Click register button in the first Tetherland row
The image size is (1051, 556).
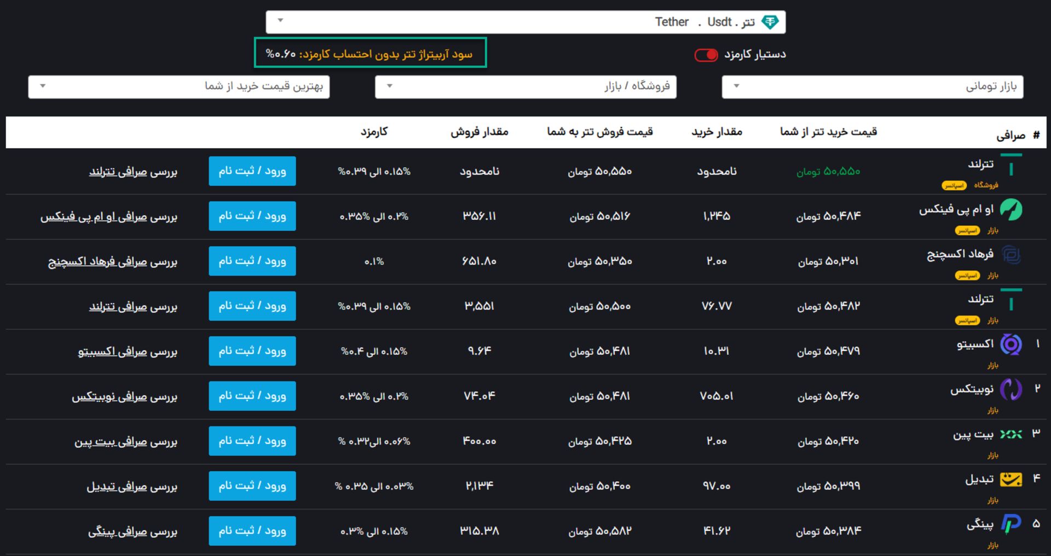coord(252,171)
